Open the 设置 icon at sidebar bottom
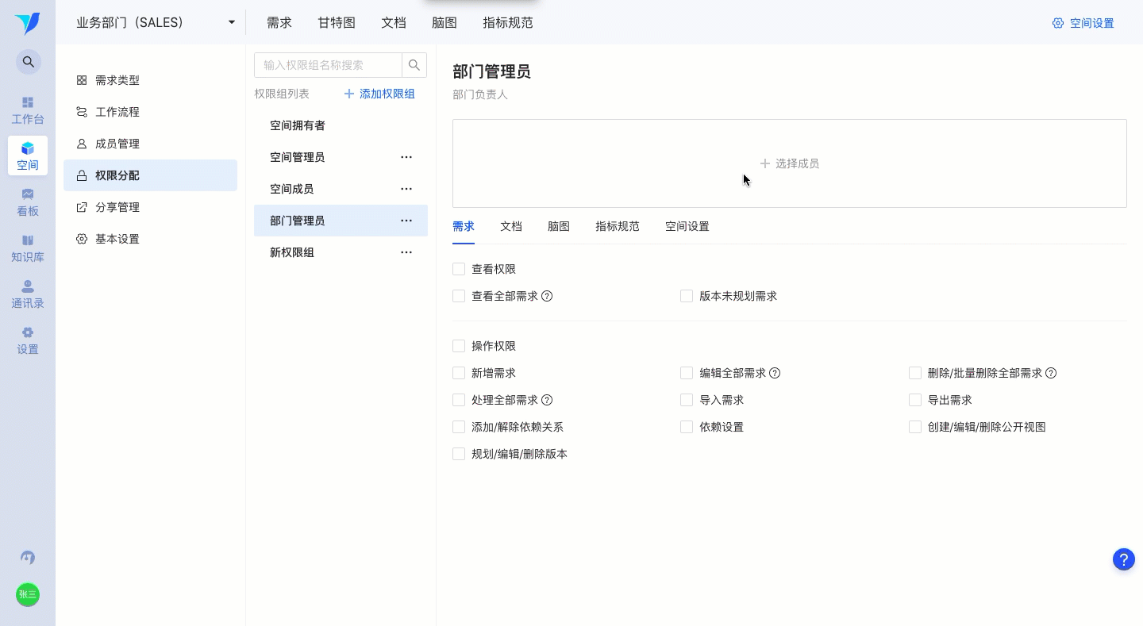 pyautogui.click(x=28, y=340)
